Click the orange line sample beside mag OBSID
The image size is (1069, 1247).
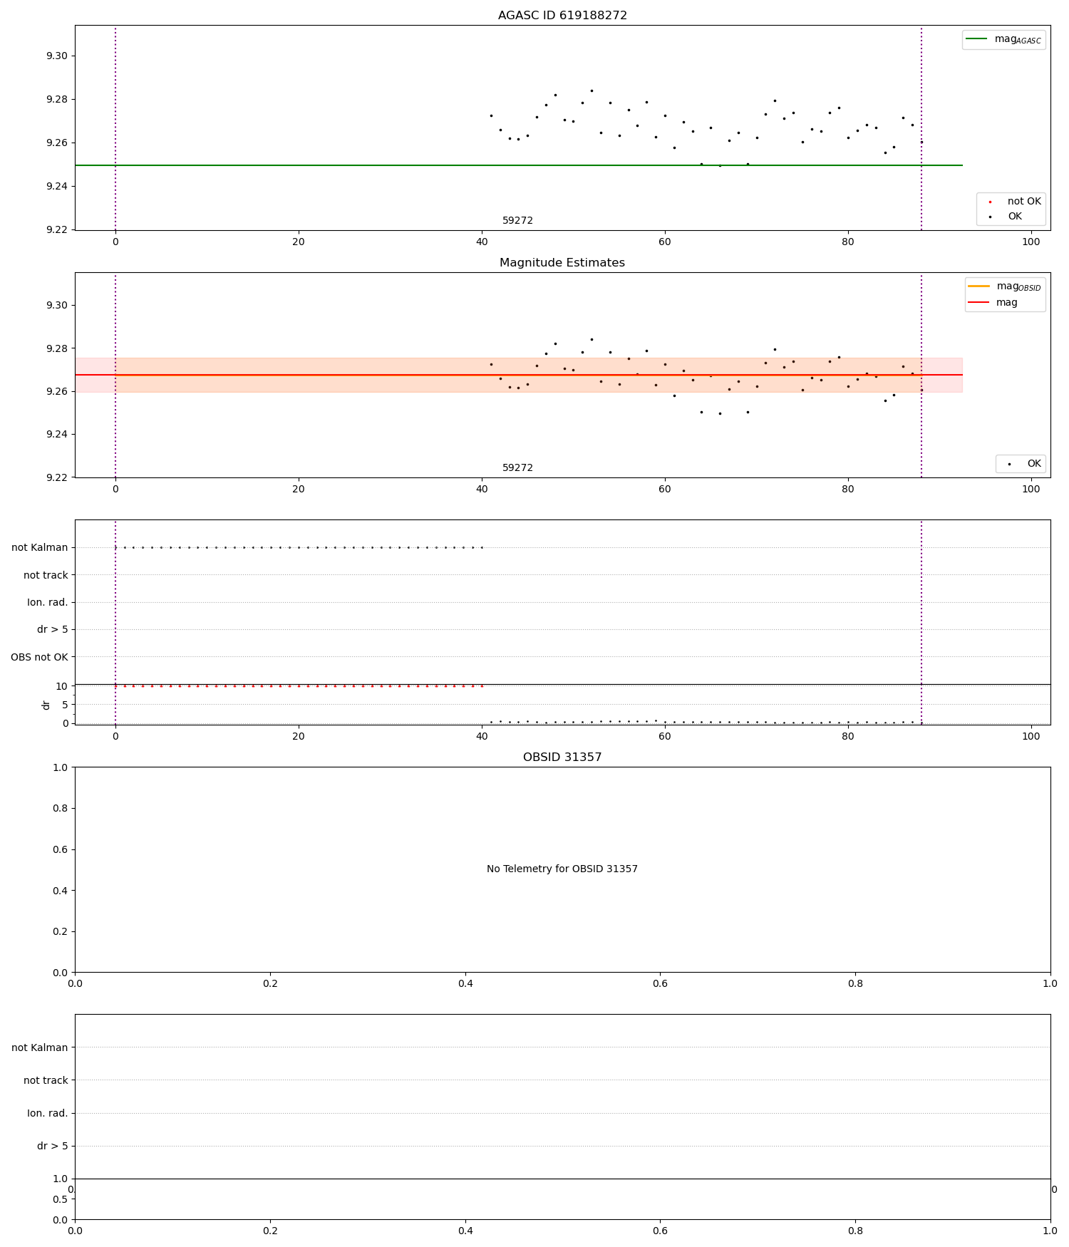tap(979, 286)
